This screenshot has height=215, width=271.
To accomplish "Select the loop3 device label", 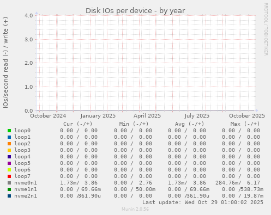I will click(22, 150).
